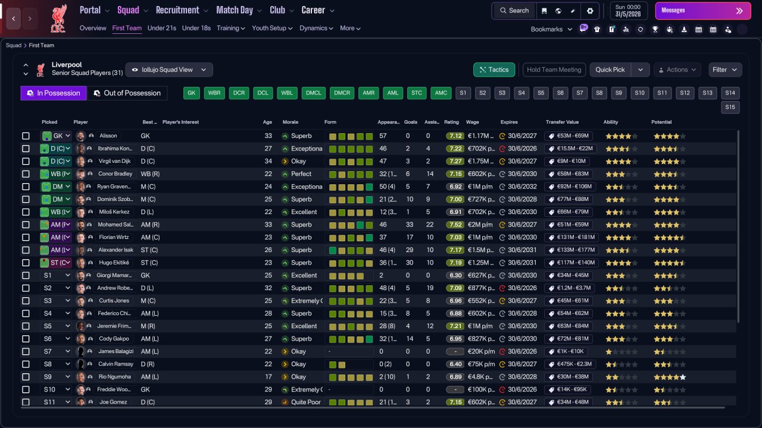
Task: Expand the Quick Pick arrow dropdown
Action: (x=640, y=70)
